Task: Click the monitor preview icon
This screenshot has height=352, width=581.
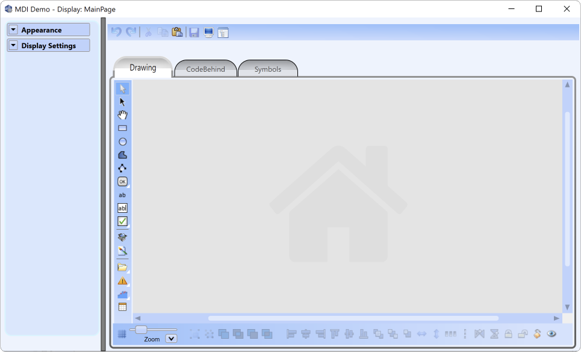Action: 208,33
